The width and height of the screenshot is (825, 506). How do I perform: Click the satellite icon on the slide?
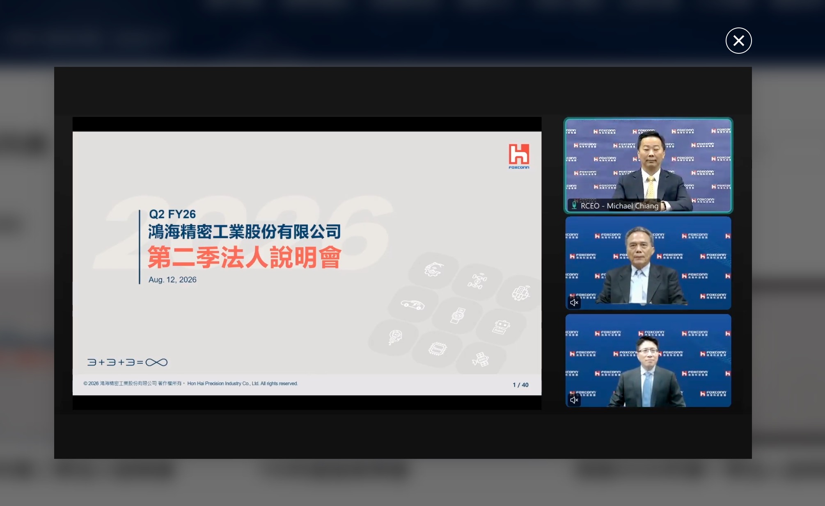click(481, 359)
